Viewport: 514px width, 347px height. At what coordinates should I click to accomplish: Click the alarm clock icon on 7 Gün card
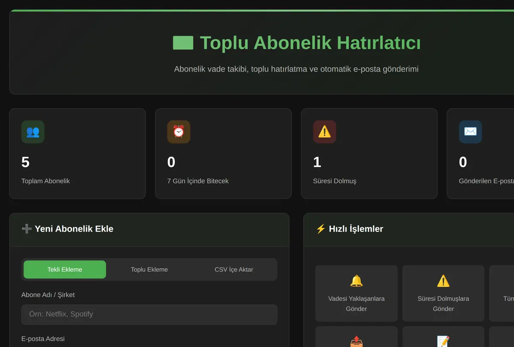(179, 132)
